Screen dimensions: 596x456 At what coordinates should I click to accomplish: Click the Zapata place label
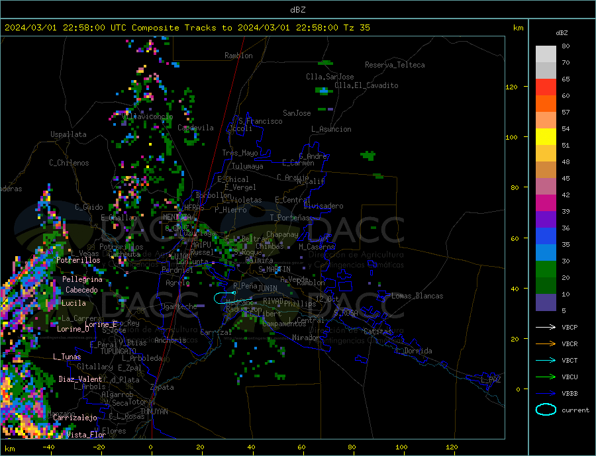coord(162,388)
